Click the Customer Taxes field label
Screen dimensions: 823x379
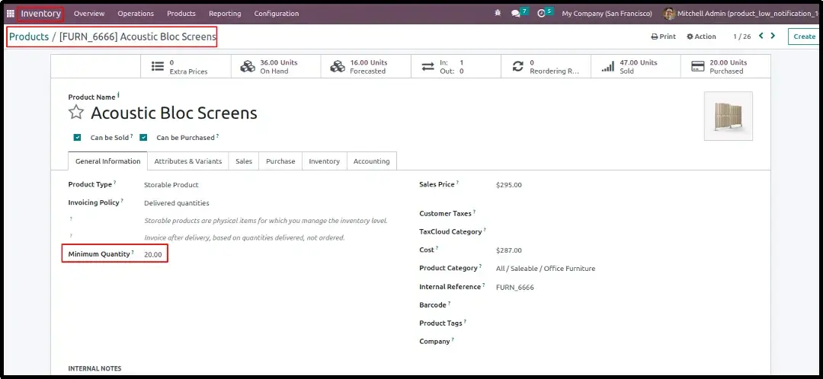click(x=445, y=213)
